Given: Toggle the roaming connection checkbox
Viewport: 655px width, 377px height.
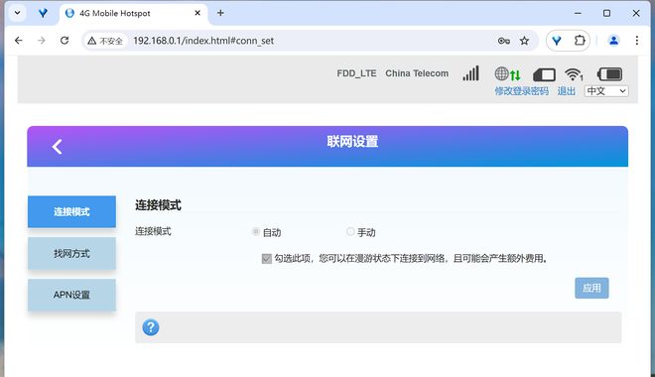Looking at the screenshot, I should tap(267, 259).
